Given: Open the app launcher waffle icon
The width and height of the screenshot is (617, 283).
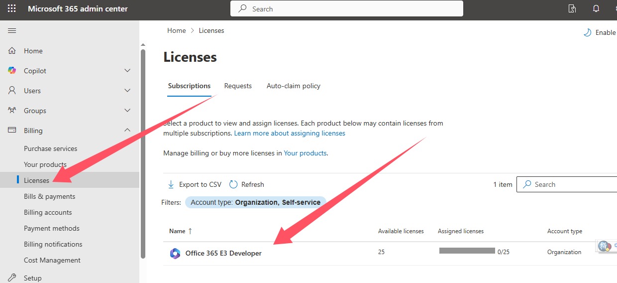Looking at the screenshot, I should tap(11, 9).
